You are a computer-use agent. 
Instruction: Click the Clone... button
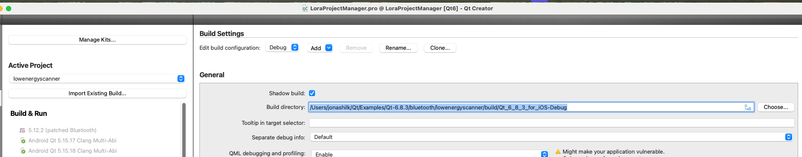click(440, 48)
